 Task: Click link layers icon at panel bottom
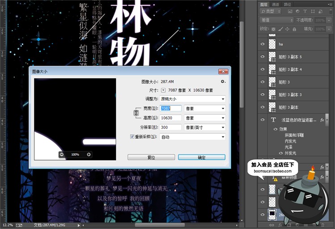point(272,225)
